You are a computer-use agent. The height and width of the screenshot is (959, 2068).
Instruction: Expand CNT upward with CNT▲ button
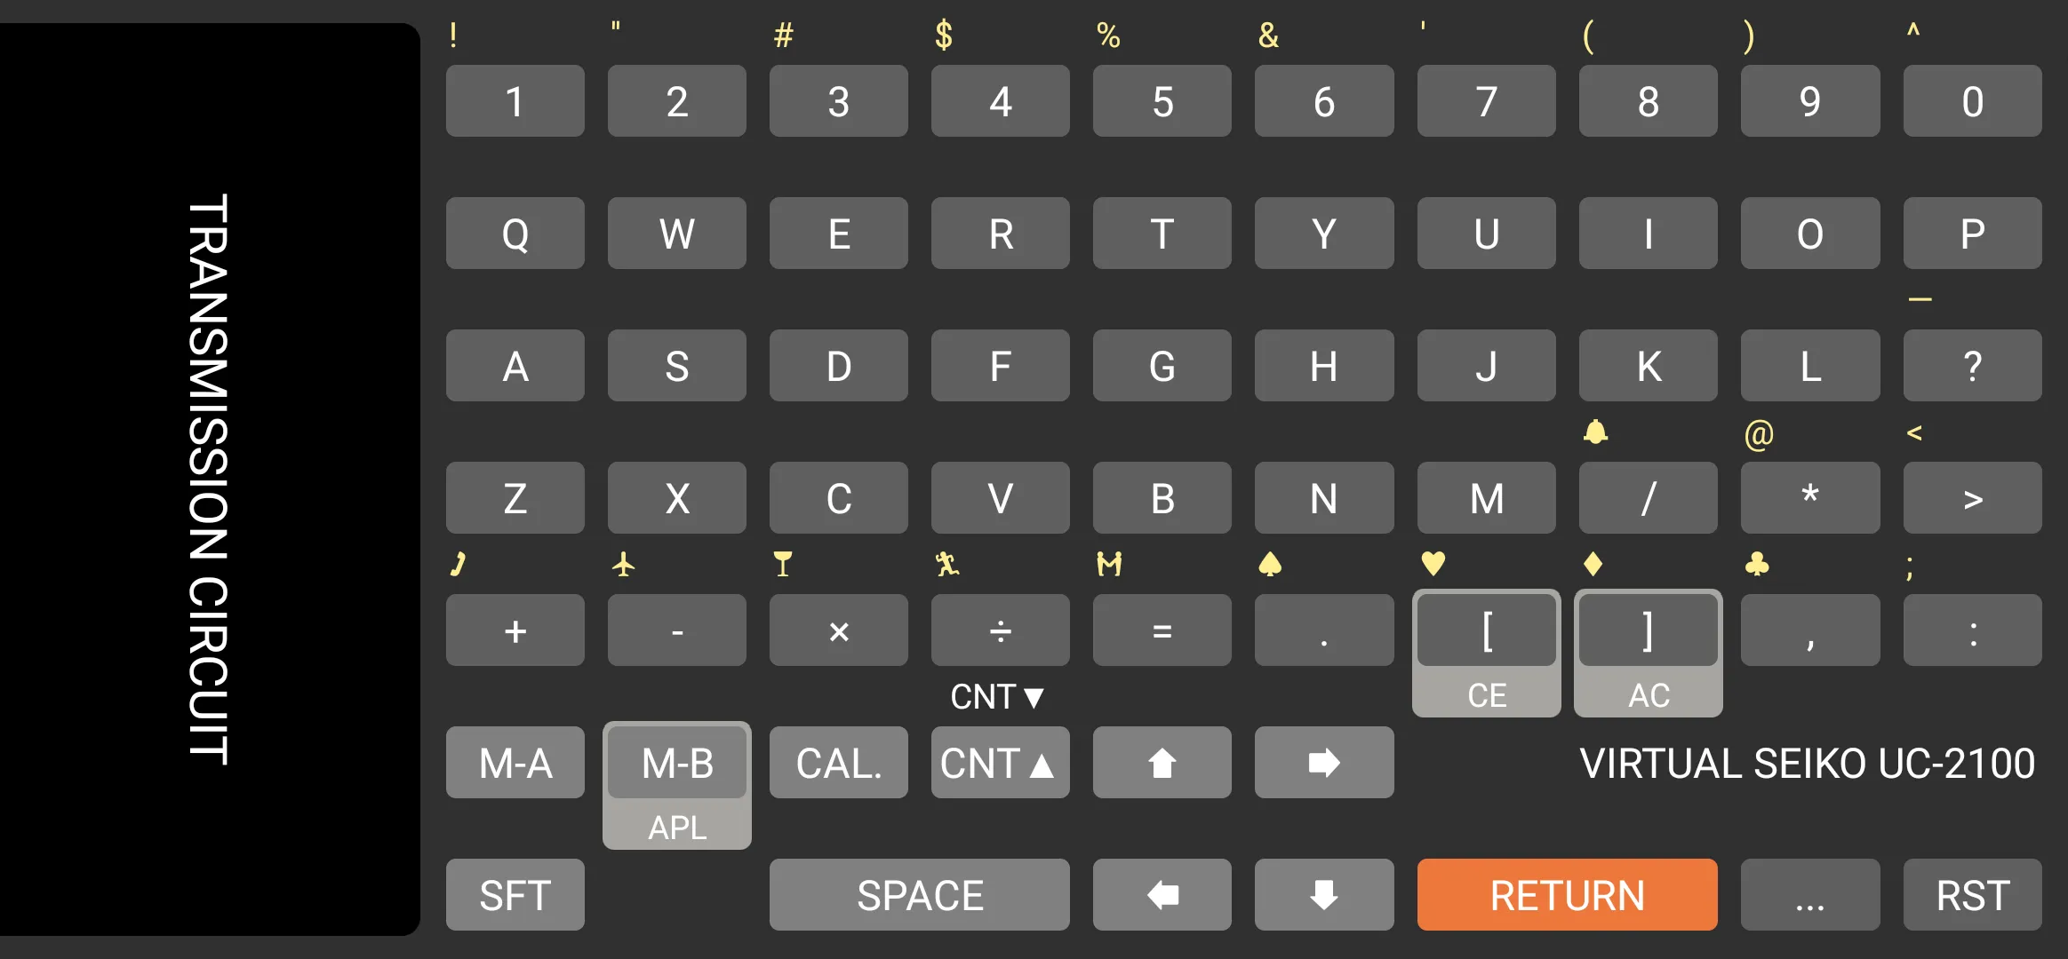pyautogui.click(x=1000, y=764)
